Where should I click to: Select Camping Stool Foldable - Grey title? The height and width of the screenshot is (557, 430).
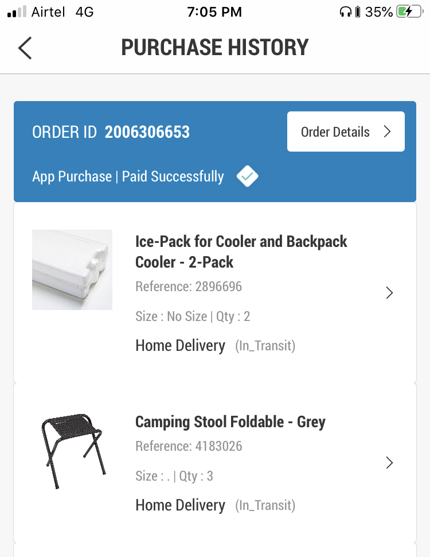pyautogui.click(x=230, y=422)
